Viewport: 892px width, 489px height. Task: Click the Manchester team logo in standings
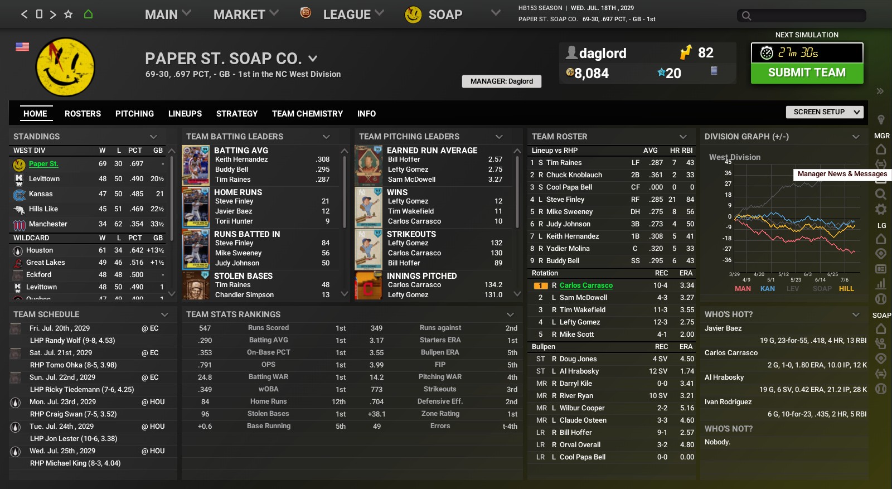pyautogui.click(x=19, y=225)
